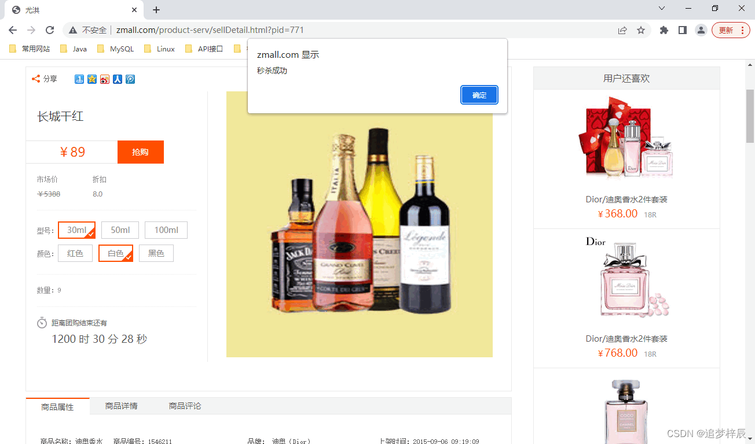Share via the fifth blue P icon
755x444 pixels.
pyautogui.click(x=130, y=79)
